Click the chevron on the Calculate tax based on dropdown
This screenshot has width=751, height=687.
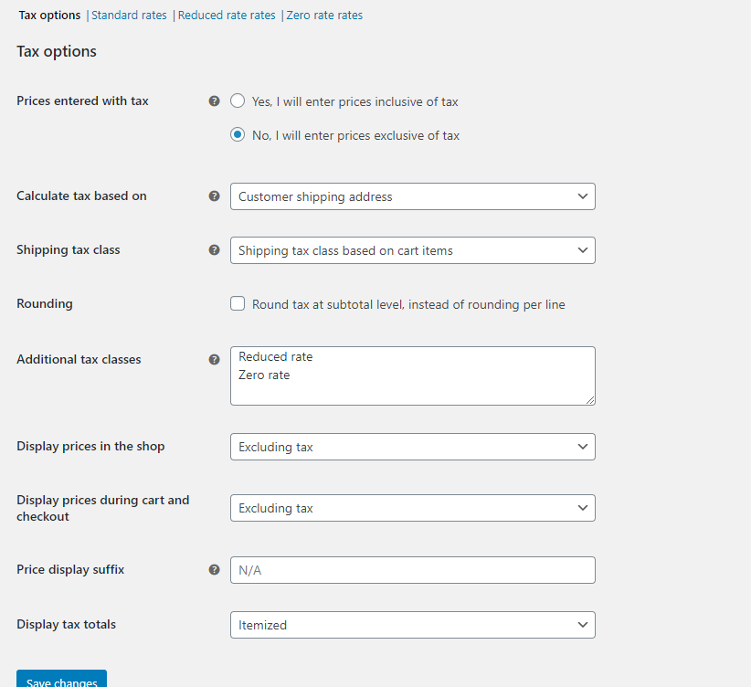(583, 196)
